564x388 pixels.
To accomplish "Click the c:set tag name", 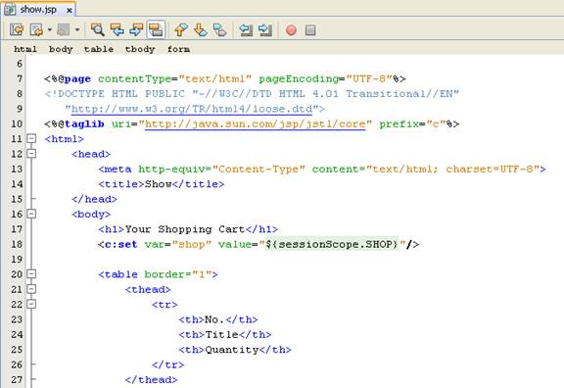I will 121,244.
